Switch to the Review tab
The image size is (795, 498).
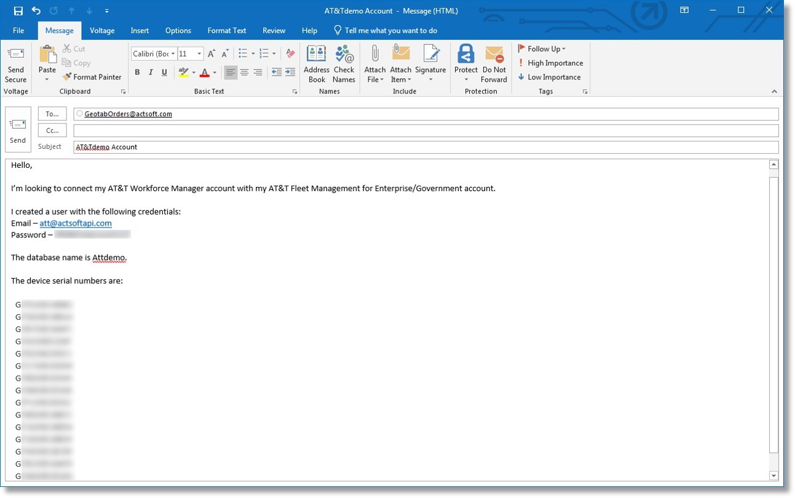274,30
